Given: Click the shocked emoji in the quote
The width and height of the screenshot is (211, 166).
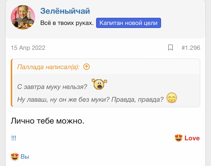Looking at the screenshot, I should coord(99,84).
